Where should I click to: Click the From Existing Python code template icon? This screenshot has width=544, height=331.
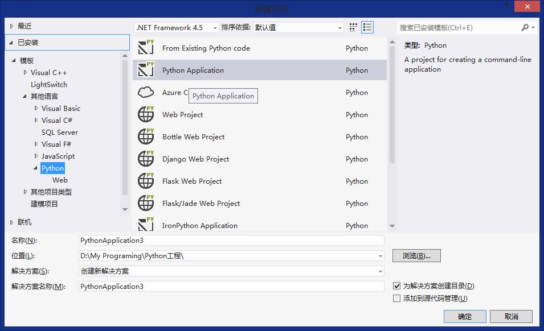tap(146, 47)
